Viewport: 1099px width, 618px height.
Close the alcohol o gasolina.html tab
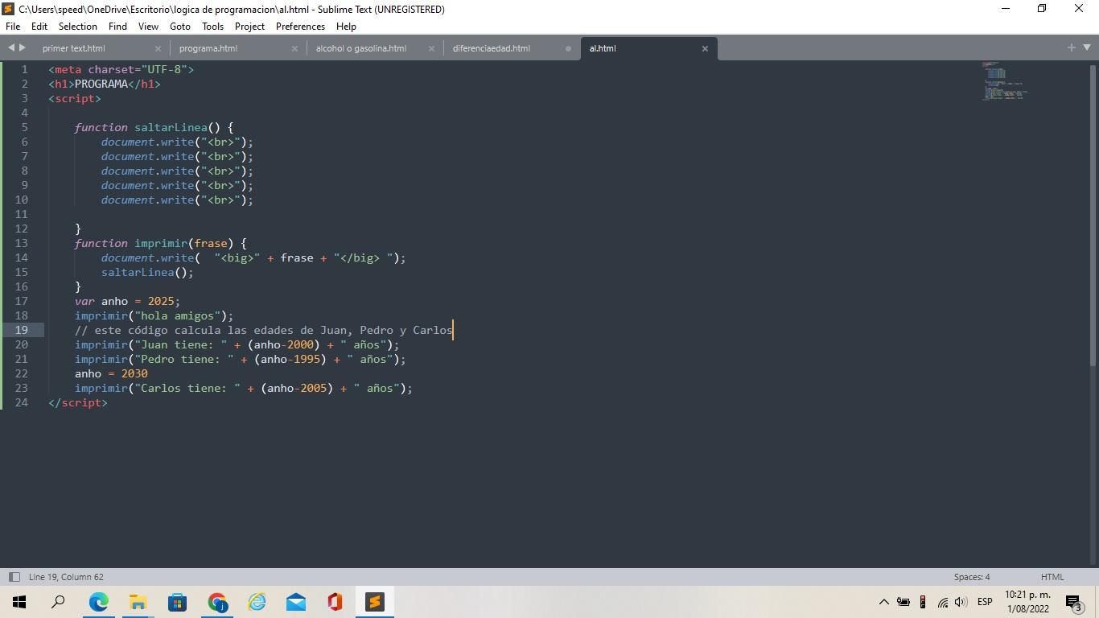coord(431,48)
